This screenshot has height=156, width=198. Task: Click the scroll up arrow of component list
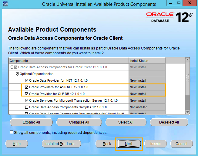187,60
